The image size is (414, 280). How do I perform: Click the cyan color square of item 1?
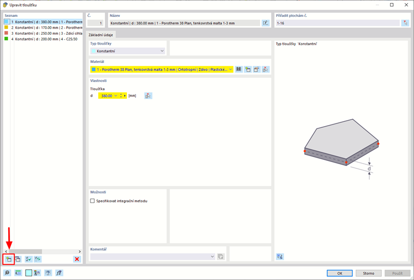pyautogui.click(x=7, y=22)
